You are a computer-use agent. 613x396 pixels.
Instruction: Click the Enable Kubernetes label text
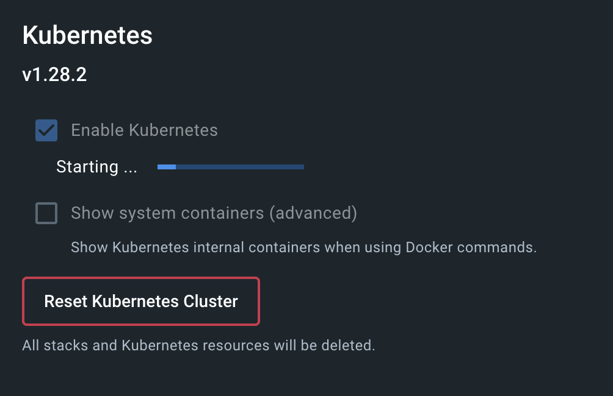coord(144,130)
